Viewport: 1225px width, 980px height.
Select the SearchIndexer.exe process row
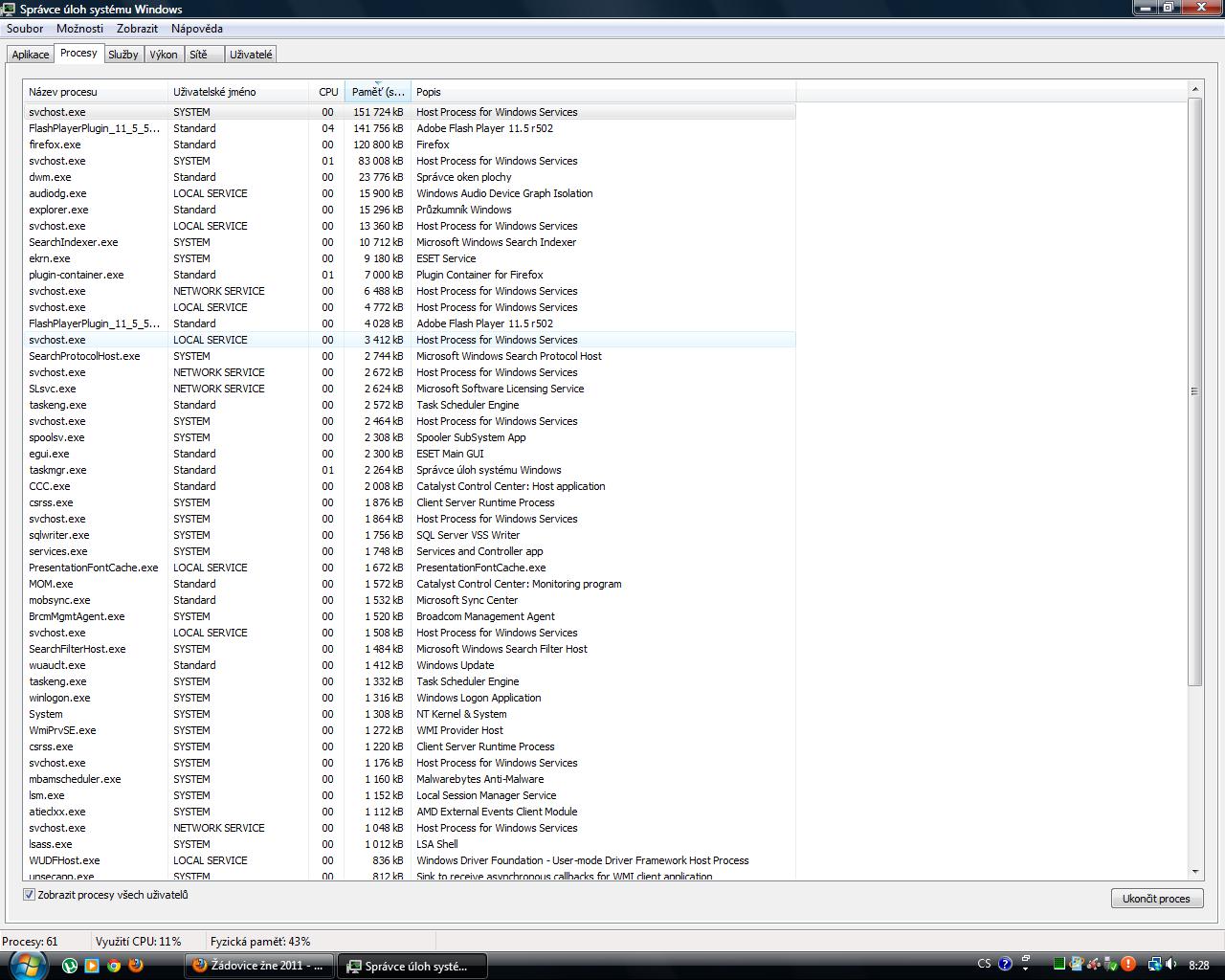click(x=410, y=242)
